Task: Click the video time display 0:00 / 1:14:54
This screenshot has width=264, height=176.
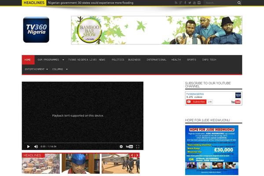Action: coord(48,147)
